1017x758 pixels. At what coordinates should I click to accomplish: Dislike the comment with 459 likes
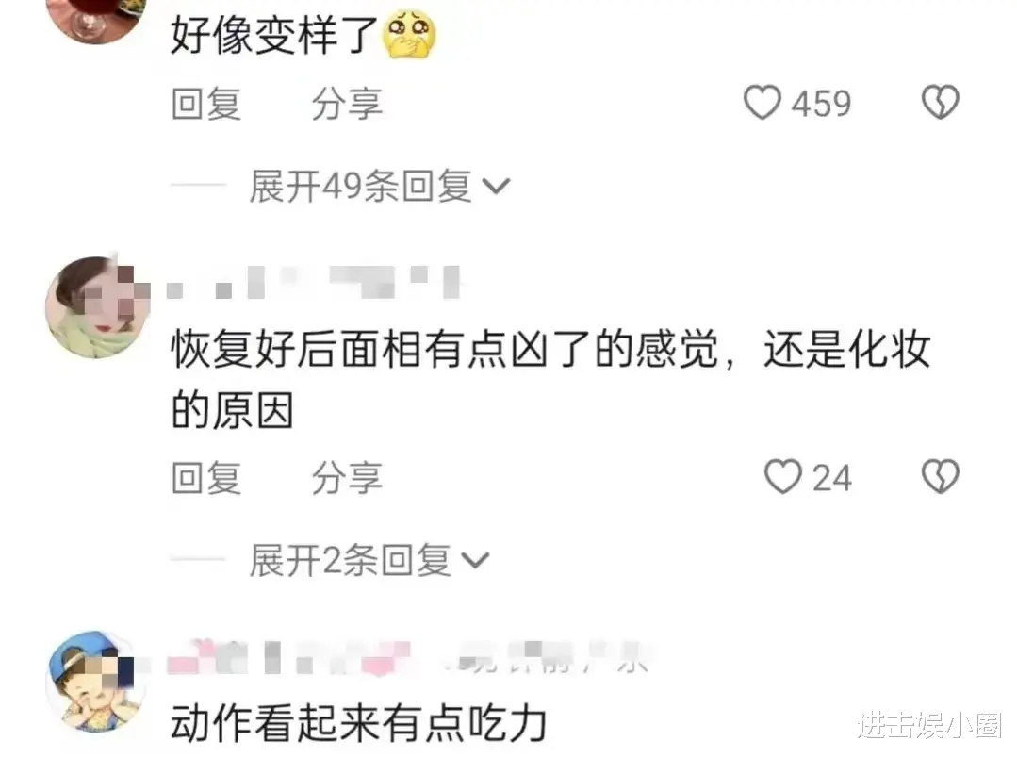940,103
